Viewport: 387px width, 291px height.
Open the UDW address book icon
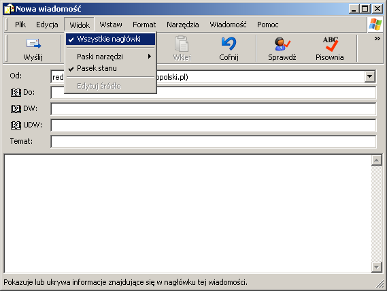point(16,125)
